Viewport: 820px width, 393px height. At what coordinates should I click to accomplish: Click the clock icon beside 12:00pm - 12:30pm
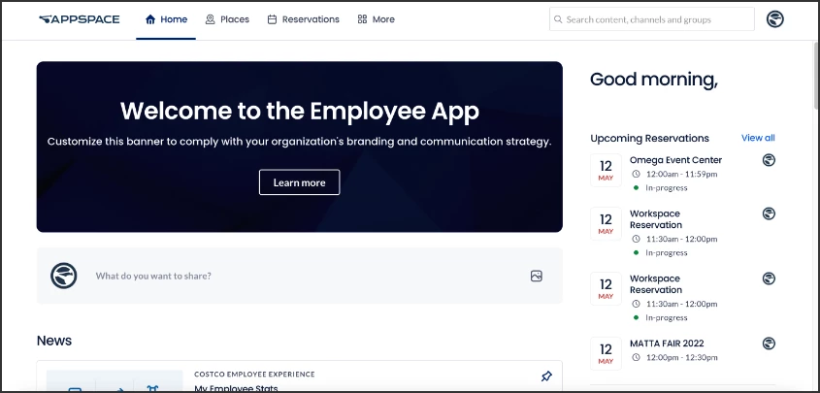(x=636, y=357)
